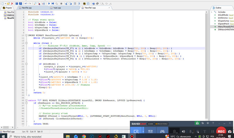Click the Stop execution square icon
Image resolution: width=234 pixels, height=138 pixels.
click(62, 3)
